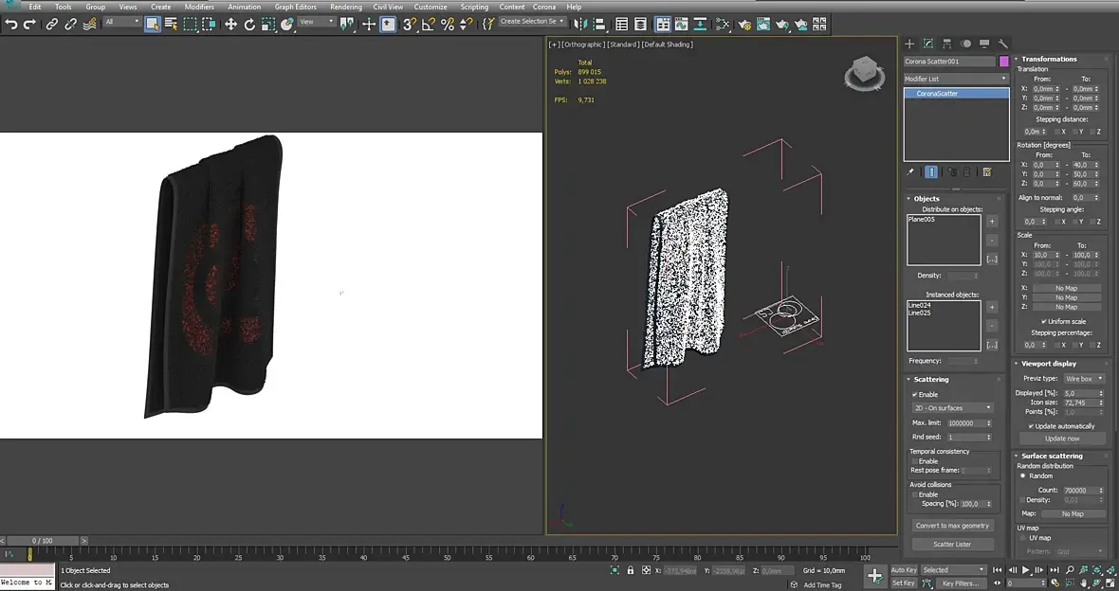Toggle the Angle Snap icon
This screenshot has height=591, width=1119.
point(428,24)
